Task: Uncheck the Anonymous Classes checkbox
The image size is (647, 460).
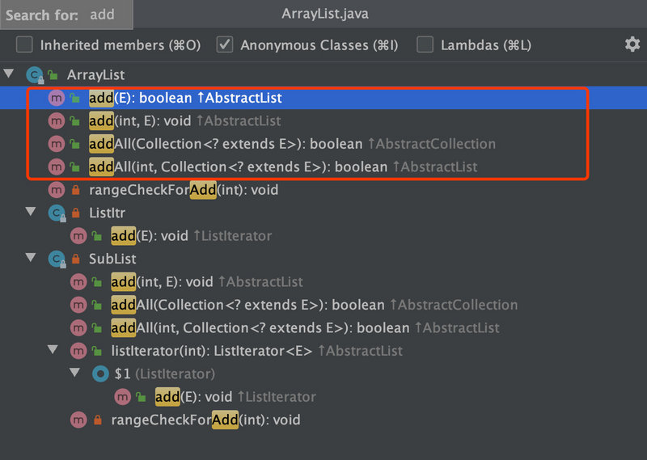Action: click(x=226, y=45)
